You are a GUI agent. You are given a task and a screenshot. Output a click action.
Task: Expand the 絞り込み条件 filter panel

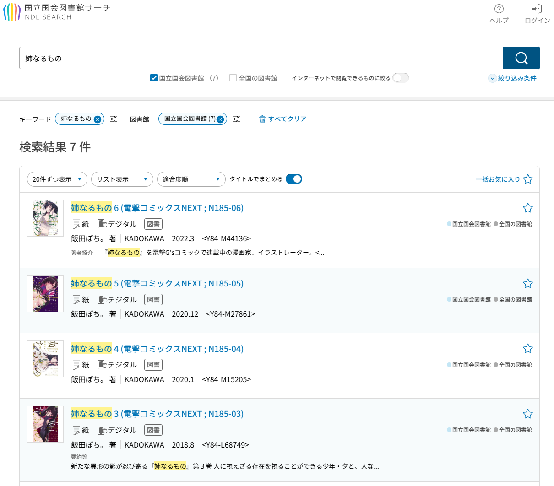click(512, 78)
